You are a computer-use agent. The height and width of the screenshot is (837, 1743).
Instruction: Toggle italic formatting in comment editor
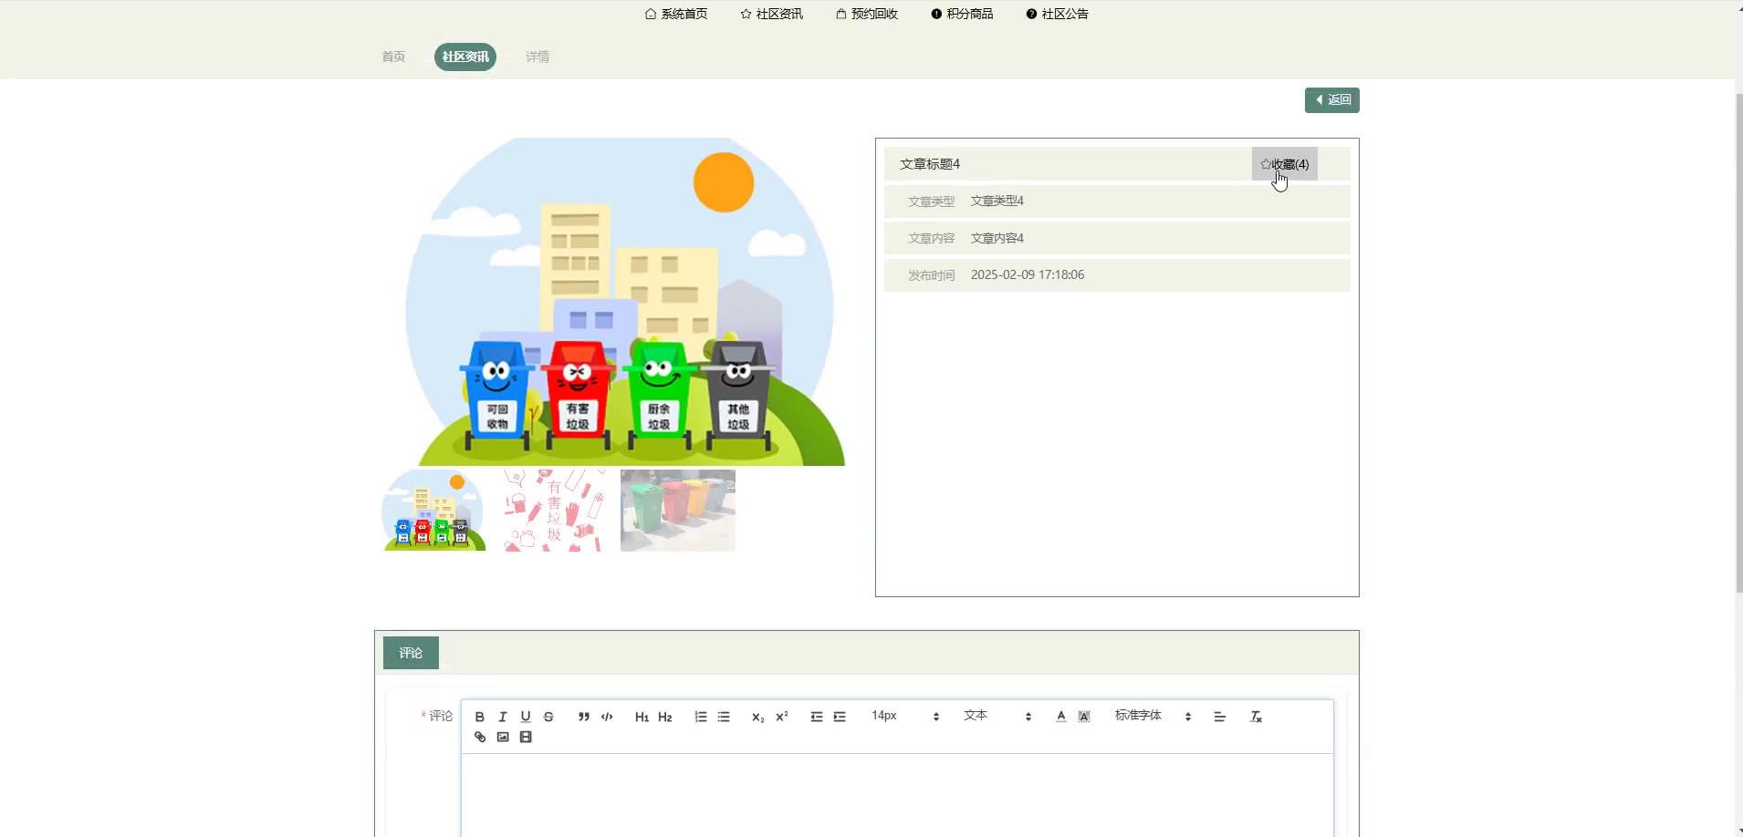(502, 717)
